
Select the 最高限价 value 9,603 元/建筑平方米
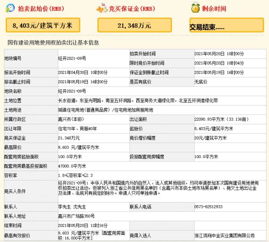coord(78,147)
